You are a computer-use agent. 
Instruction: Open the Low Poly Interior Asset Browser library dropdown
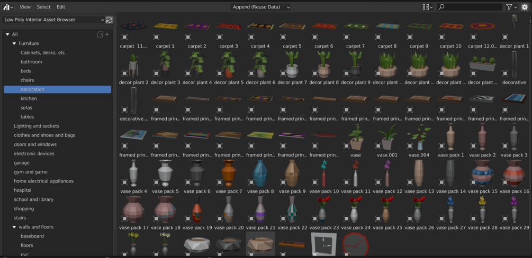point(53,20)
